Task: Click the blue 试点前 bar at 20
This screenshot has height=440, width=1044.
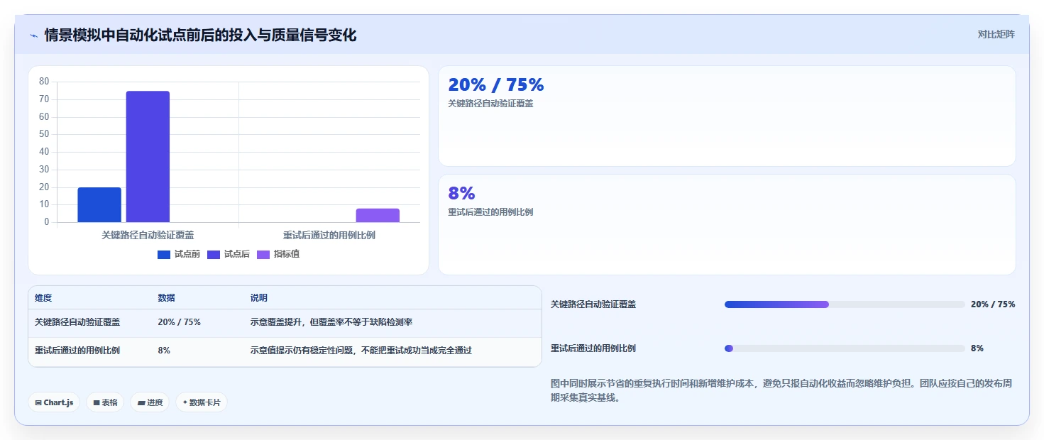Action: tap(99, 205)
